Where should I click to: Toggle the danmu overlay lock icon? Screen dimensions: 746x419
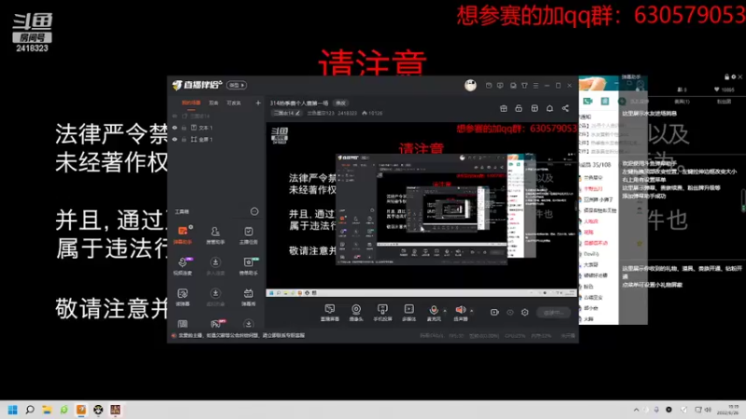coord(726,76)
